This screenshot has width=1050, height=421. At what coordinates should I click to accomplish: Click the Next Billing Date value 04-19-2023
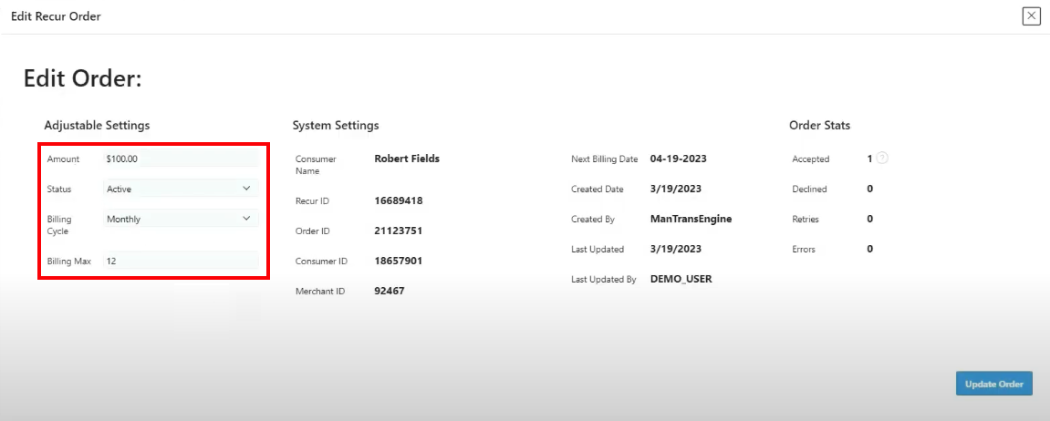678,159
